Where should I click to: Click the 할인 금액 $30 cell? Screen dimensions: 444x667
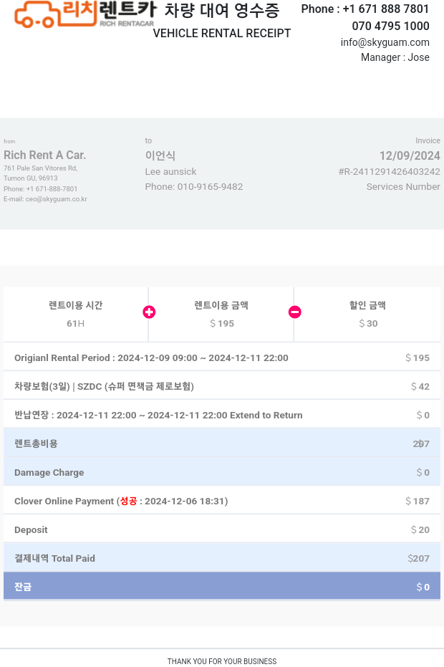coord(367,315)
